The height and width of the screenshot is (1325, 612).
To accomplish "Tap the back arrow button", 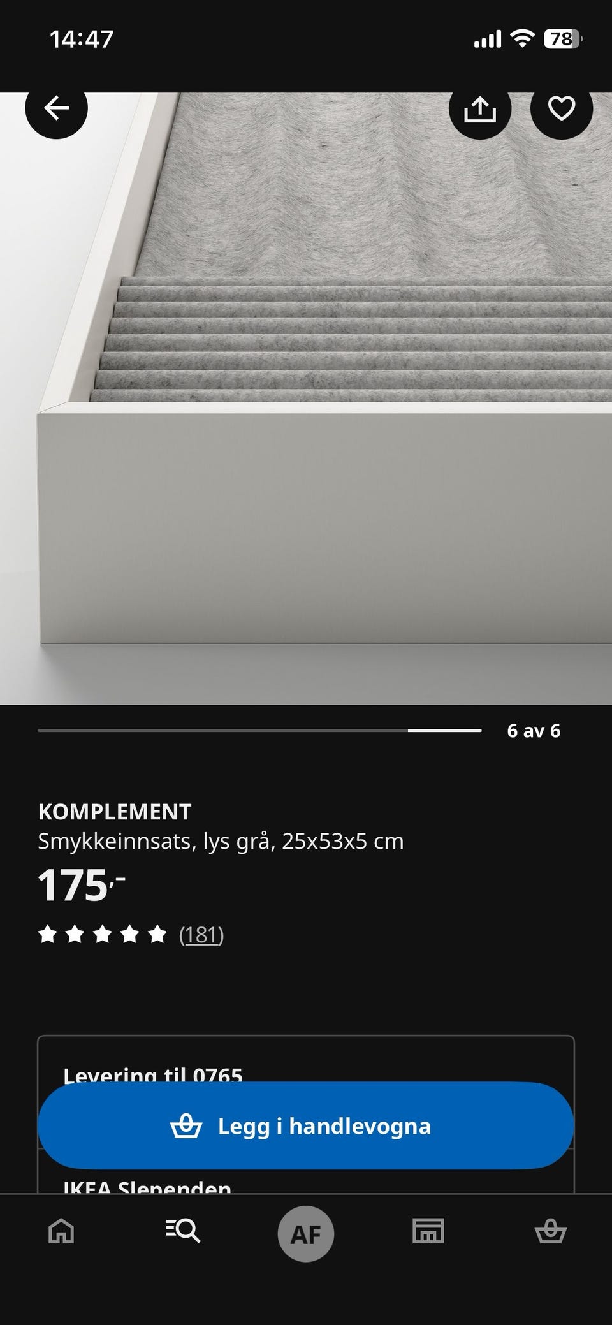I will (x=56, y=108).
